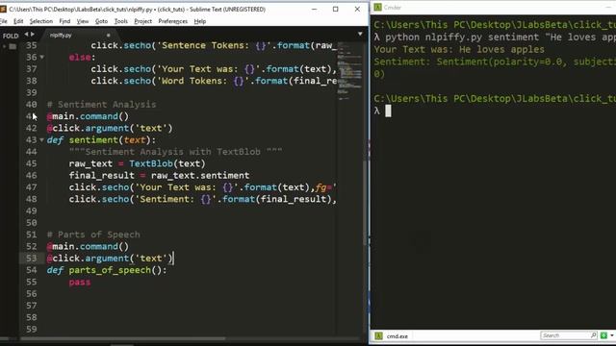Click line number 53 in gutter
The width and height of the screenshot is (616, 346).
[x=32, y=259]
